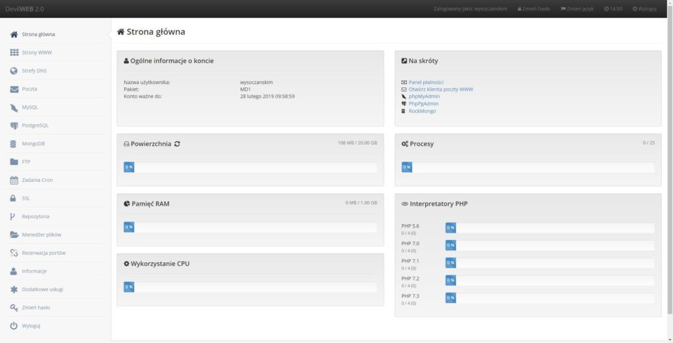Image resolution: width=673 pixels, height=343 pixels.
Task: Click the 0 / 25 processes count
Action: pos(649,143)
